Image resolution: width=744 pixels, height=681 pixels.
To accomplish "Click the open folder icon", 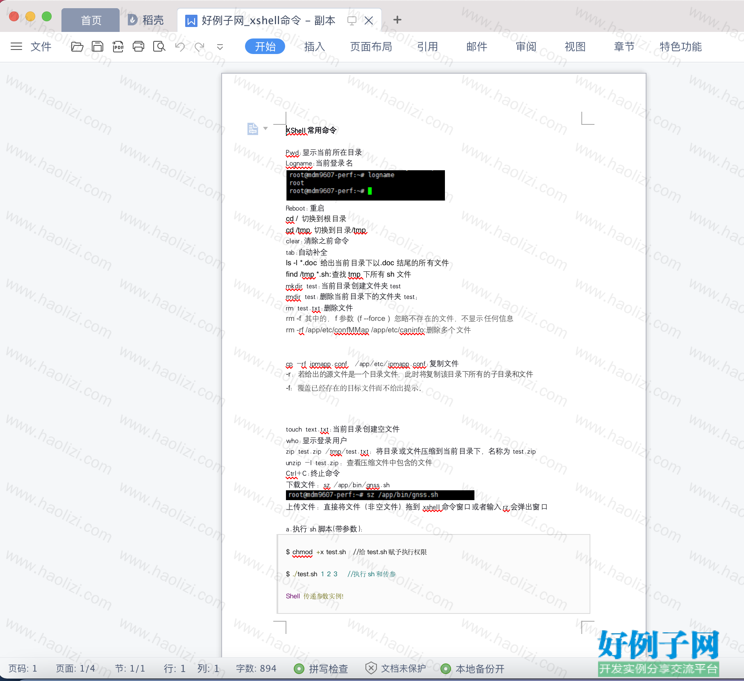I will click(x=77, y=47).
